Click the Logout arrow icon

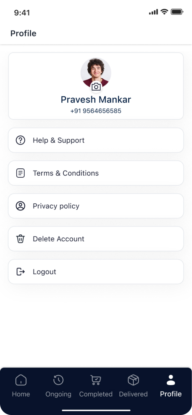tap(20, 272)
